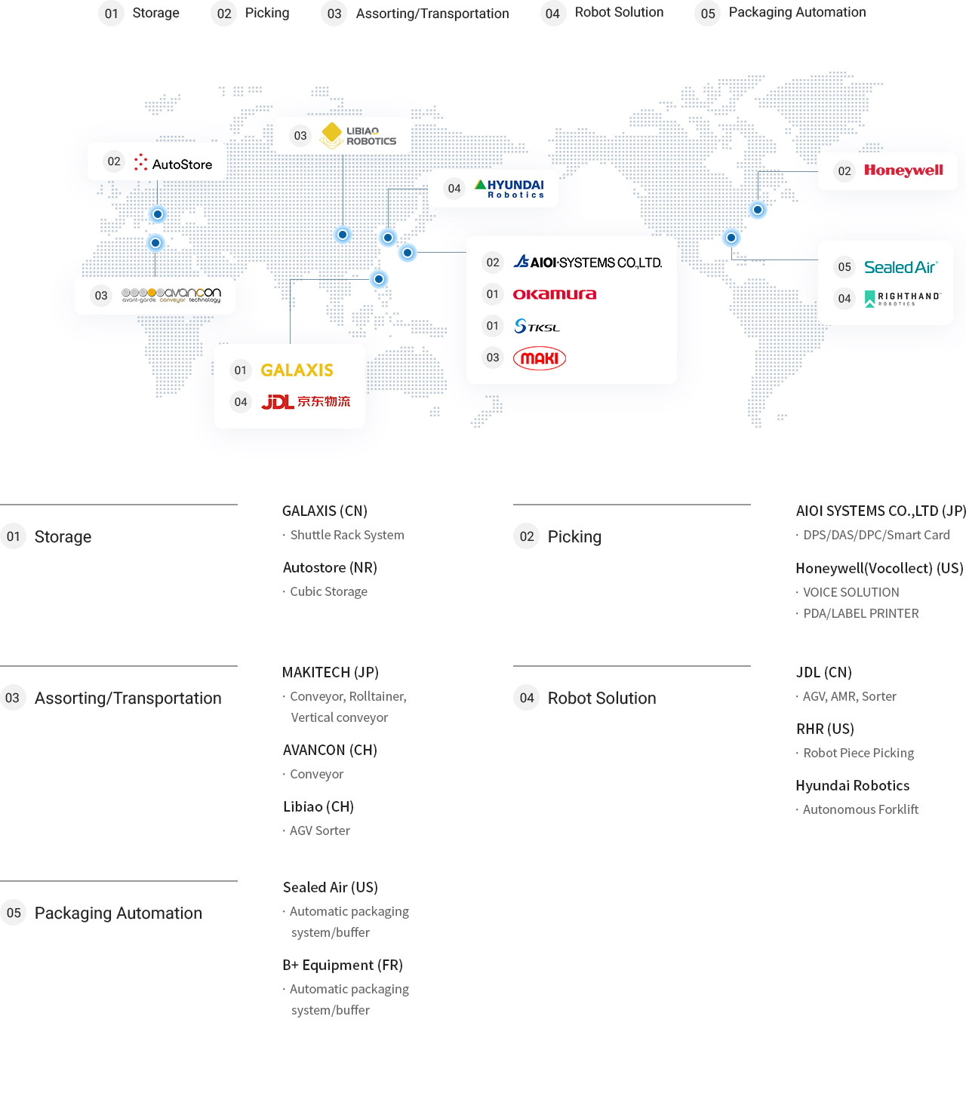Click the Robot Solution section heading in the list
The height and width of the screenshot is (1093, 966).
click(x=602, y=698)
